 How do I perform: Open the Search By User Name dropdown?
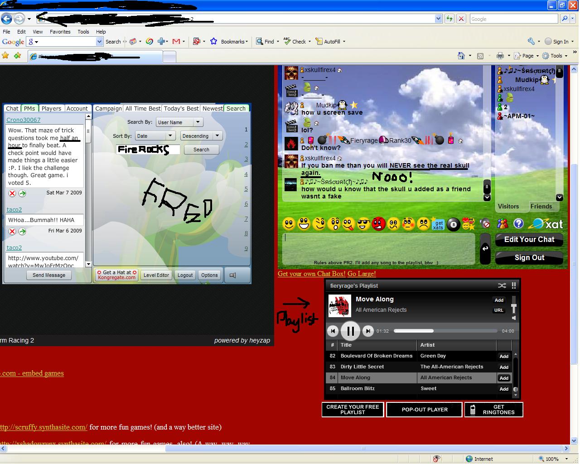[x=179, y=122]
